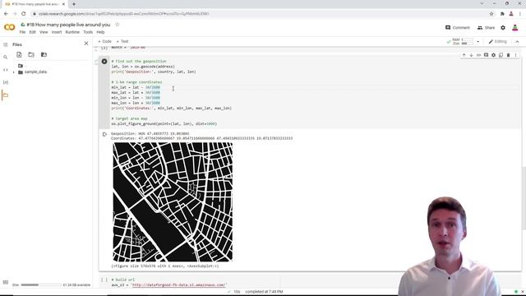Open find and replace sidebar icon
Viewport: 526px width, 296px height.
(6, 58)
